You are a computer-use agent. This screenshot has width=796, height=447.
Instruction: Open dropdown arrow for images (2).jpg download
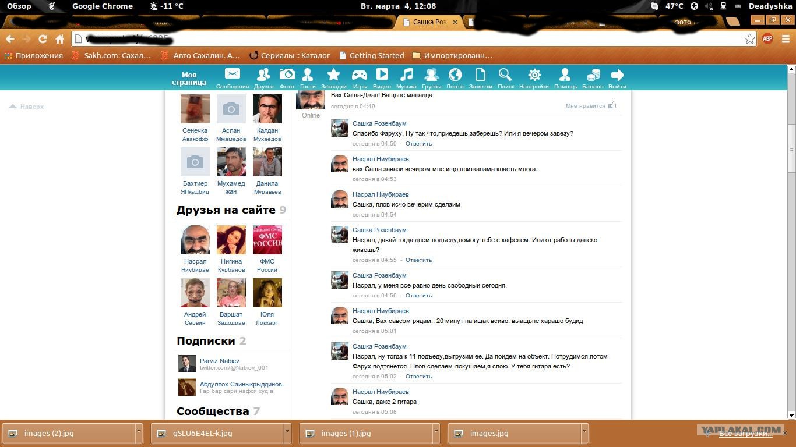click(139, 433)
